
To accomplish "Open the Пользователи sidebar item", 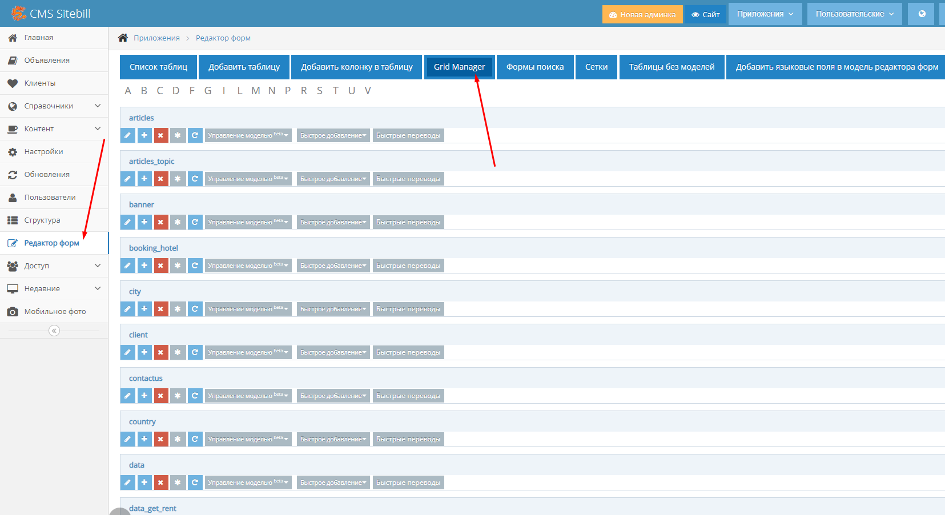I will [x=50, y=198].
